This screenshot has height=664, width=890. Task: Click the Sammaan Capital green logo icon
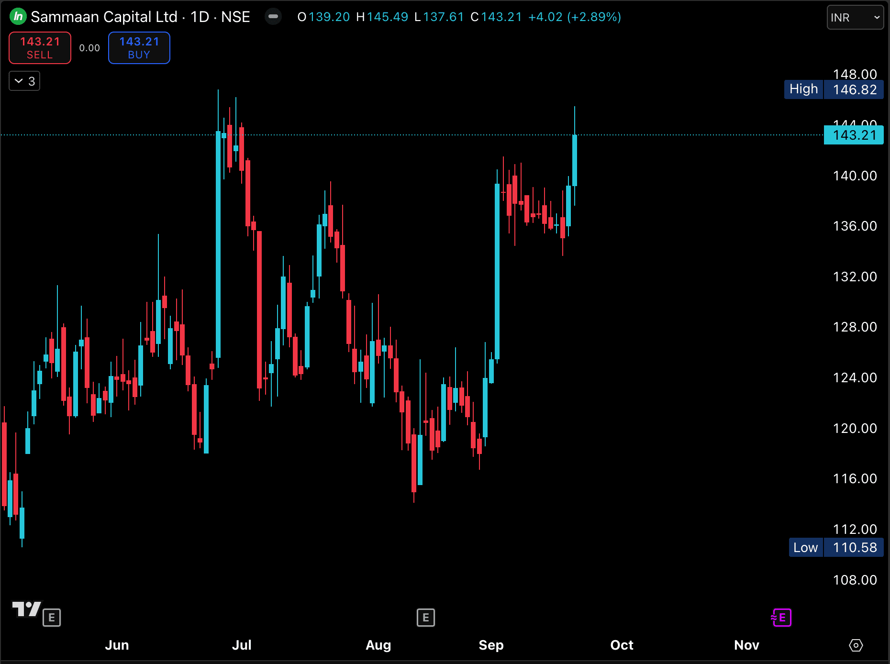pyautogui.click(x=18, y=17)
